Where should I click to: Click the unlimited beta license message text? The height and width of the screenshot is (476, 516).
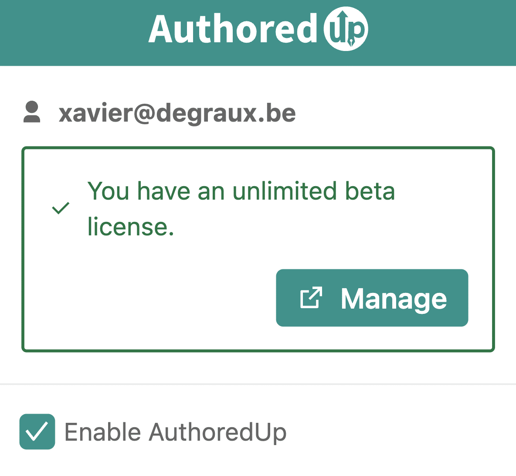[x=241, y=209]
